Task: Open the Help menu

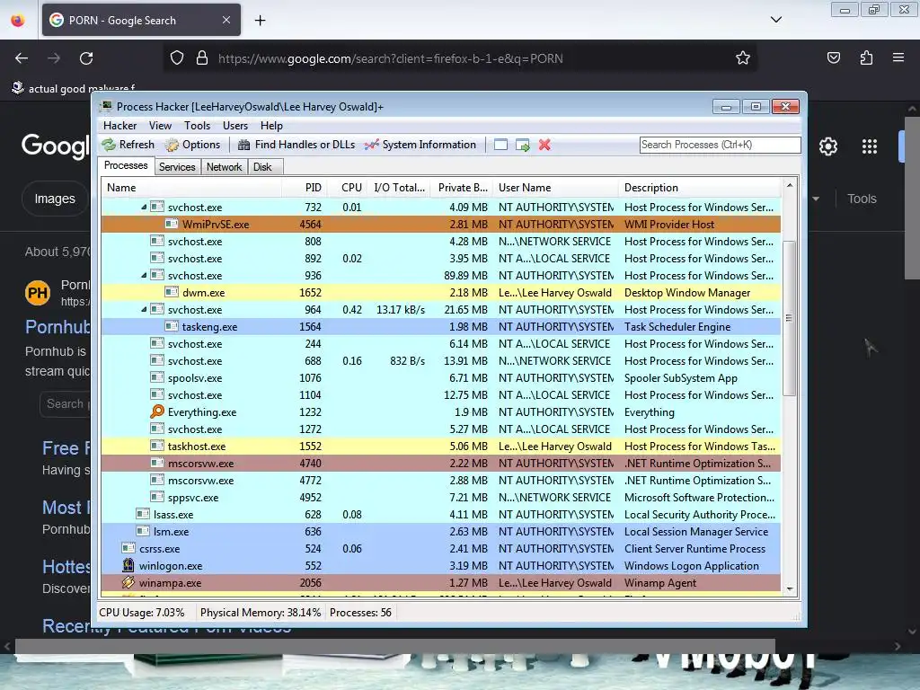Action: tap(271, 126)
